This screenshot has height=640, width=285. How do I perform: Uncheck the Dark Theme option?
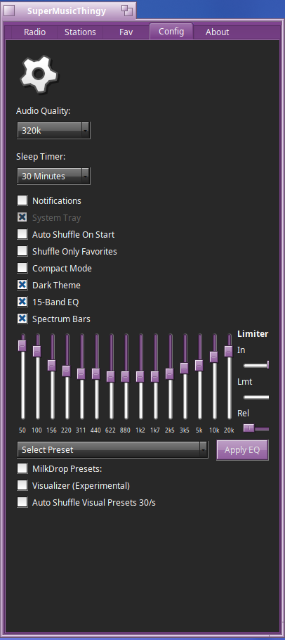coord(22,285)
